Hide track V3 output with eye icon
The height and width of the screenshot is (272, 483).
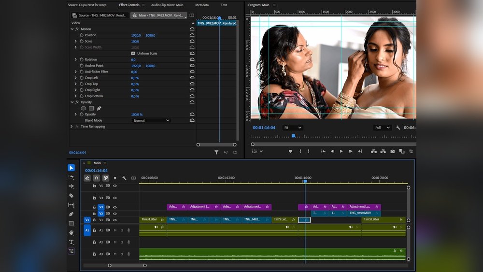[x=115, y=207]
